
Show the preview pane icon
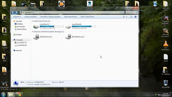(x=131, y=17)
